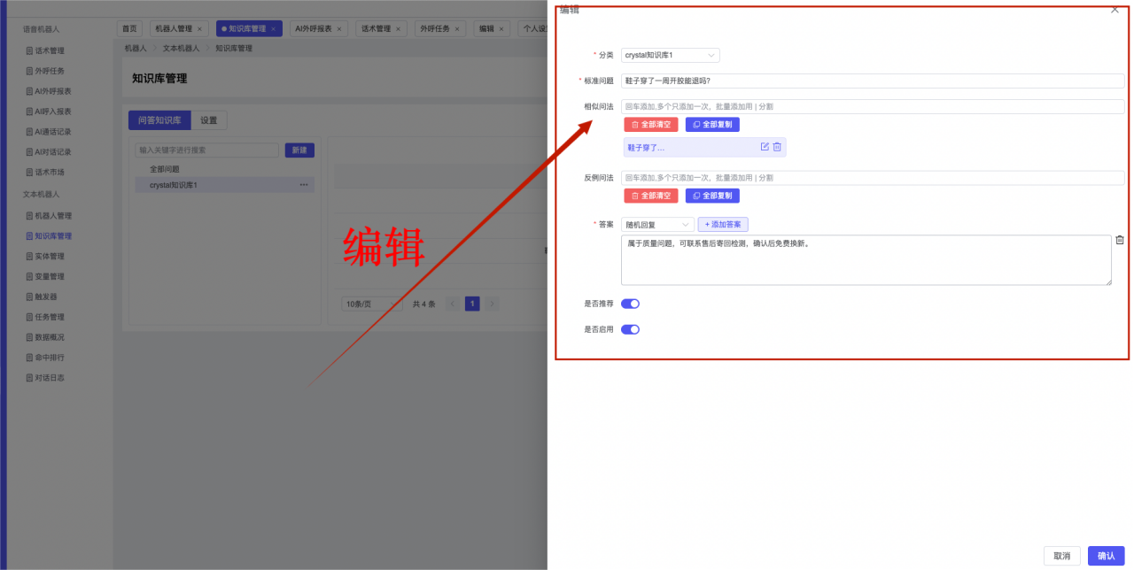Open 实体管理 in the sidebar

coord(50,257)
